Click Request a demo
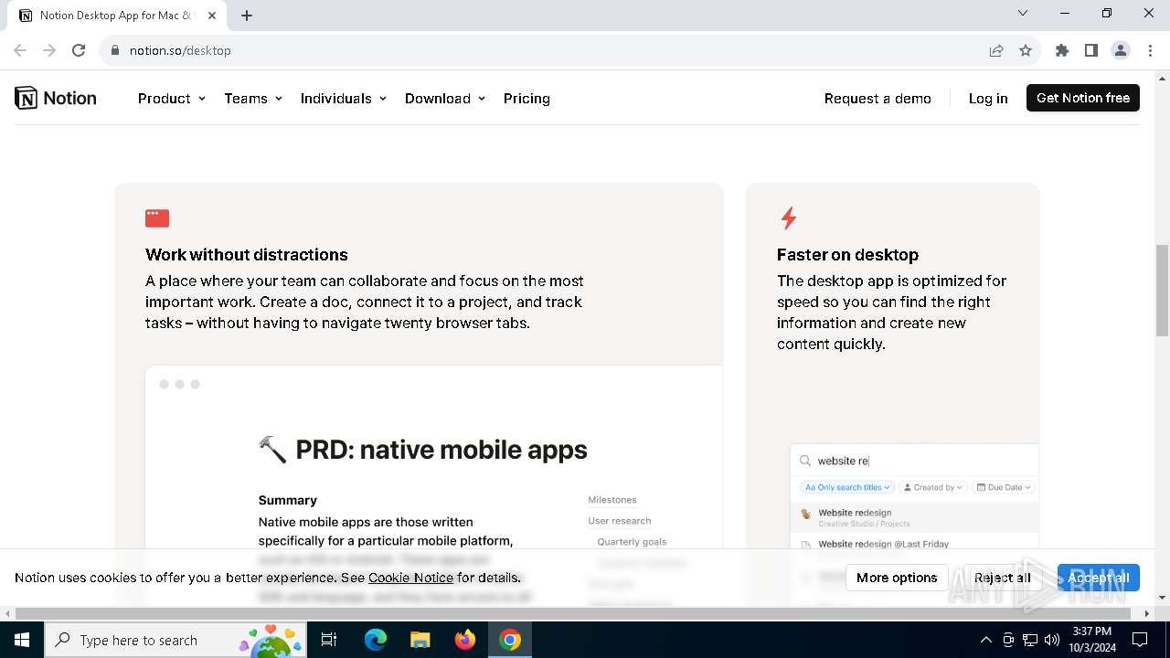The image size is (1170, 658). coord(877,99)
